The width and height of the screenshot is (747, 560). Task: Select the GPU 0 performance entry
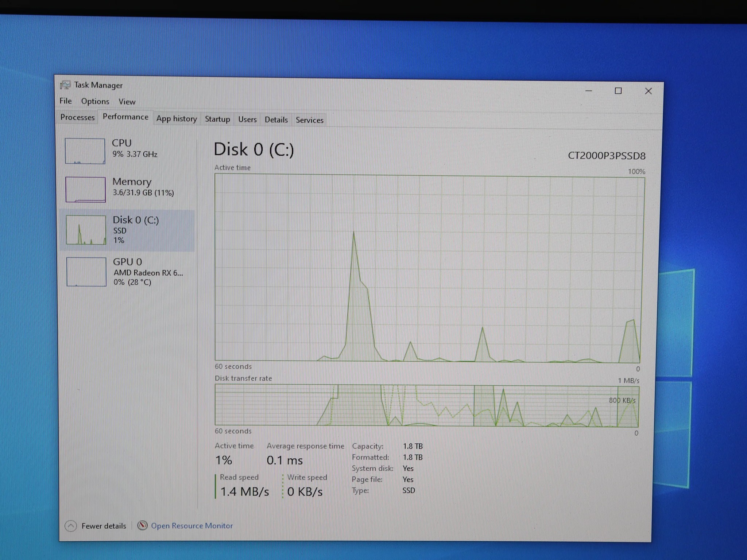tap(128, 272)
